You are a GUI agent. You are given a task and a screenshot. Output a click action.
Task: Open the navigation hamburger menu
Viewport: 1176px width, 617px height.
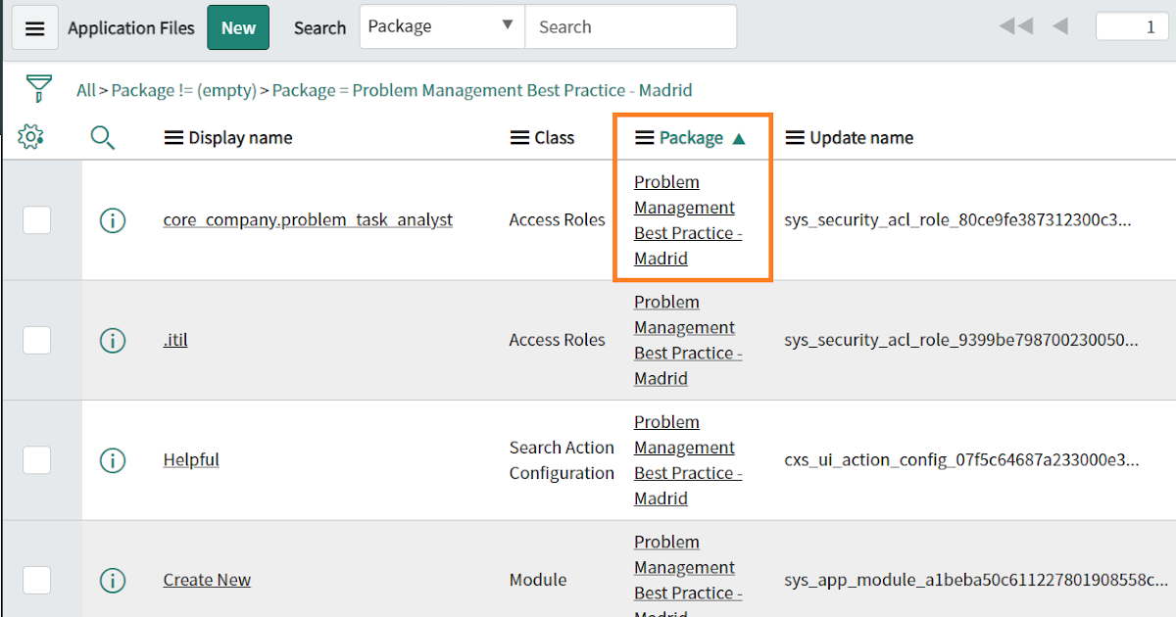(35, 26)
